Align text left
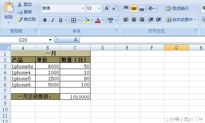 click(126, 20)
